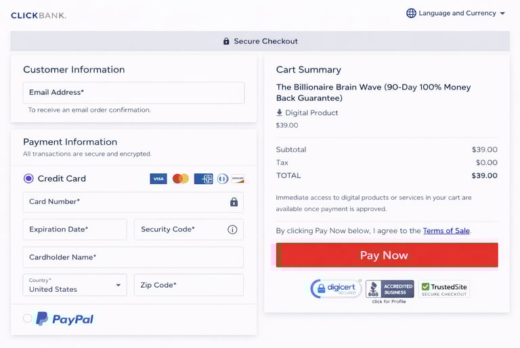Click into the Card Number field
520x348 pixels.
point(125,202)
